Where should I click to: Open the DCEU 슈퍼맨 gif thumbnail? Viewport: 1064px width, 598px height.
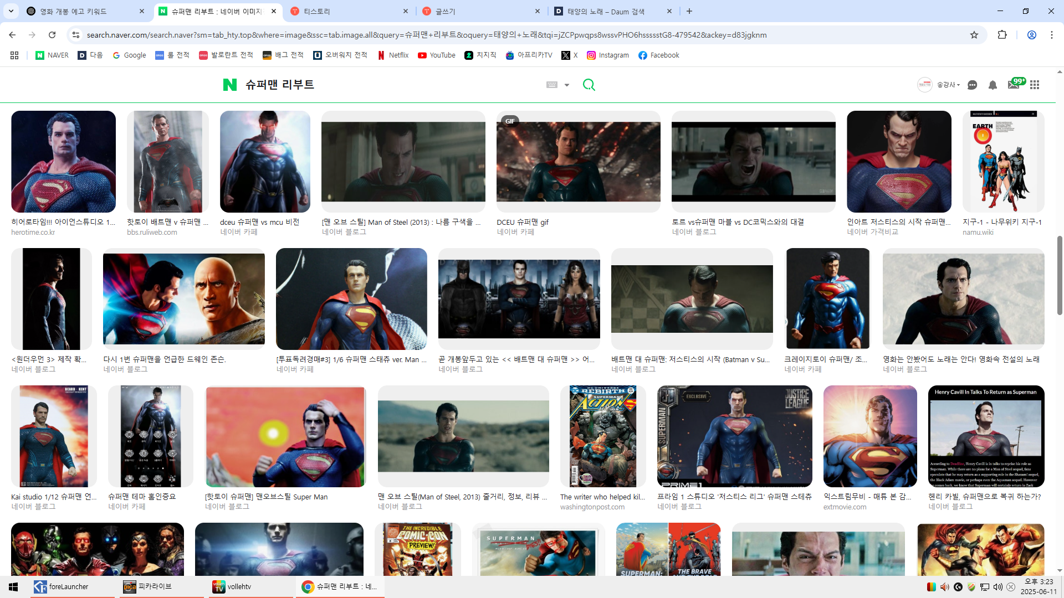[578, 162]
